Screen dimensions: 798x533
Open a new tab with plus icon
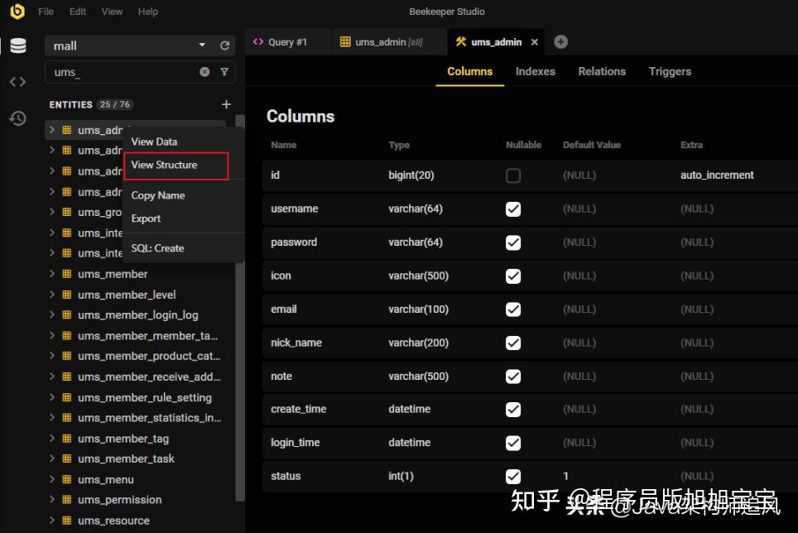pos(561,41)
